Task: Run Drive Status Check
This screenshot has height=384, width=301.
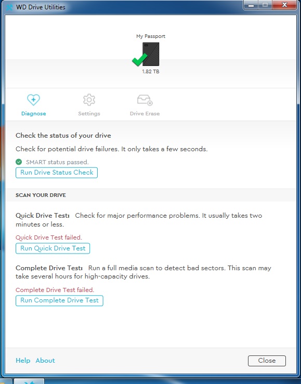Action: coord(57,173)
